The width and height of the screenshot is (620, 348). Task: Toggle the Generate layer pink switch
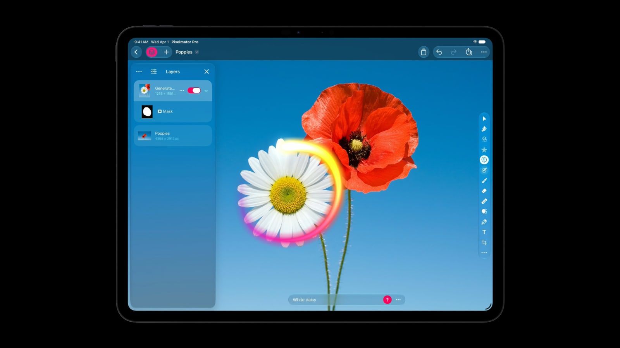(194, 90)
